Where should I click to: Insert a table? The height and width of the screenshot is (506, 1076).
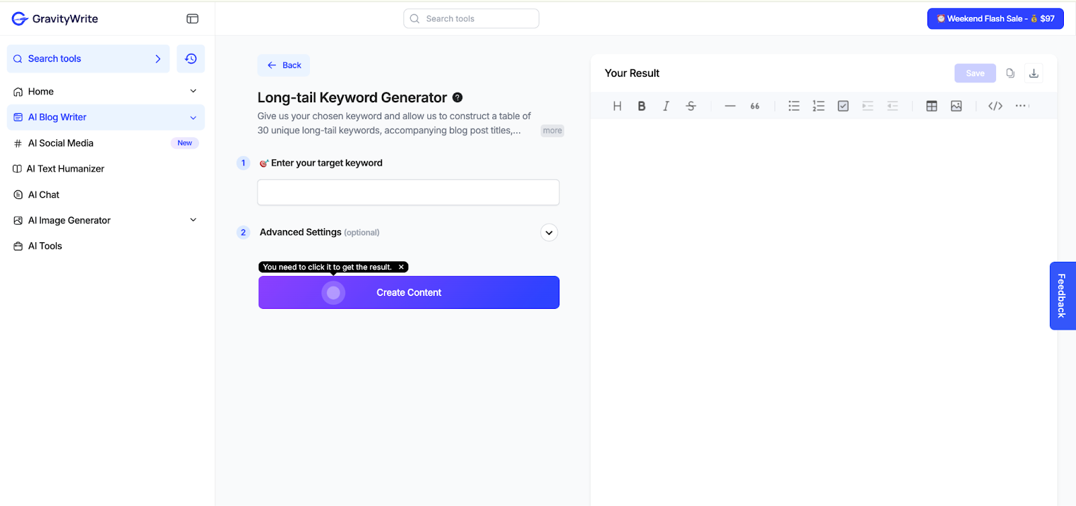(x=931, y=106)
